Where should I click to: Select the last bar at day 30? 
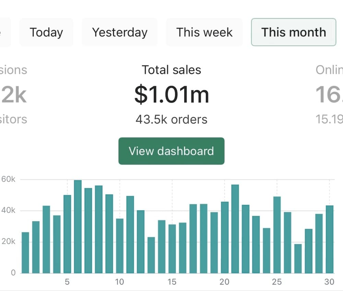(330, 239)
